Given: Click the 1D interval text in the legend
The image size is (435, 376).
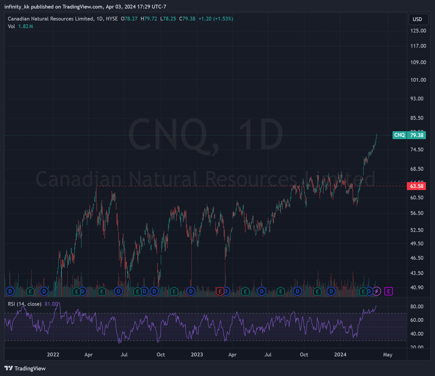Looking at the screenshot, I should (100, 19).
